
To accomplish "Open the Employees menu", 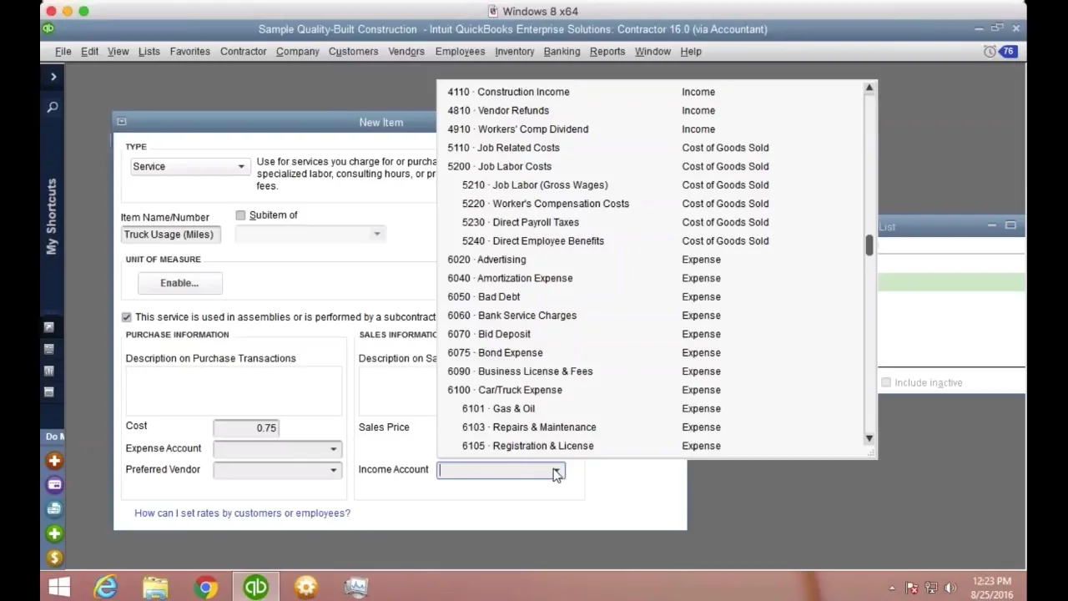I will [x=460, y=52].
